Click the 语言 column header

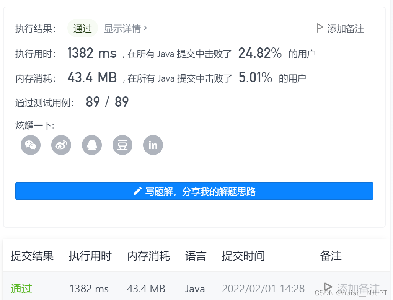196,256
